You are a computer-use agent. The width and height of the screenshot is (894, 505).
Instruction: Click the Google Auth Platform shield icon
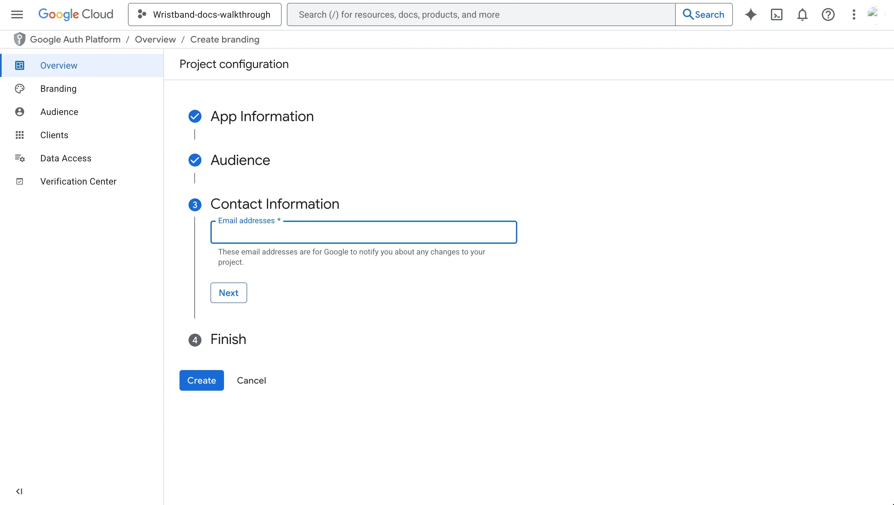point(19,39)
